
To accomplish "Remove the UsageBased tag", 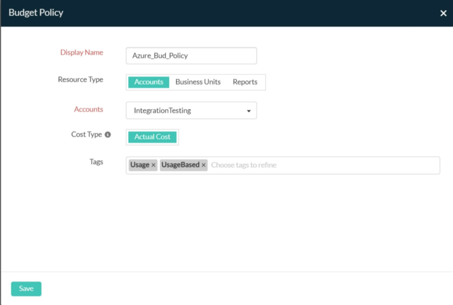I will 203,165.
